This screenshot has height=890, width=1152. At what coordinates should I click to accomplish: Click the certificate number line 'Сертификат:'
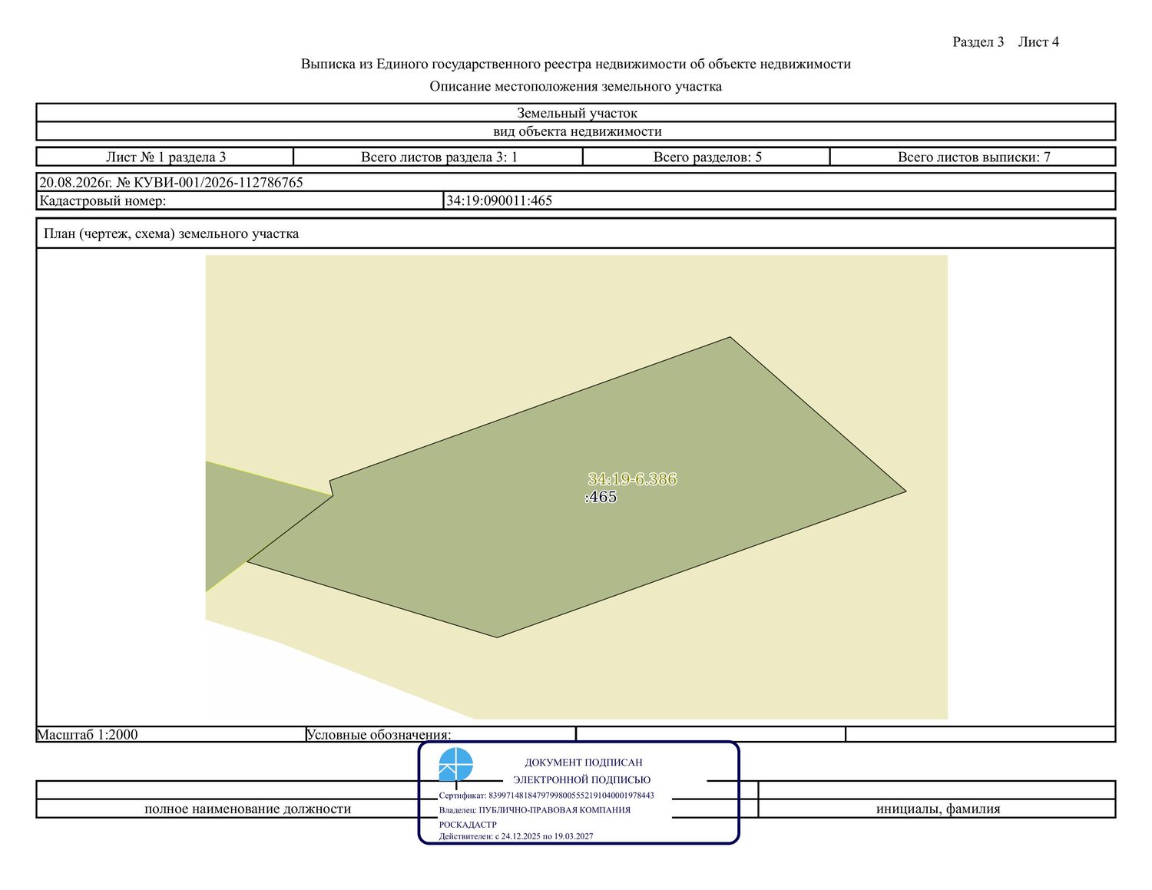547,796
